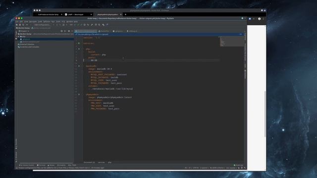This screenshot has width=317, height=178.
Task: Open the Add Configuration dropdown
Action: tap(42, 25)
